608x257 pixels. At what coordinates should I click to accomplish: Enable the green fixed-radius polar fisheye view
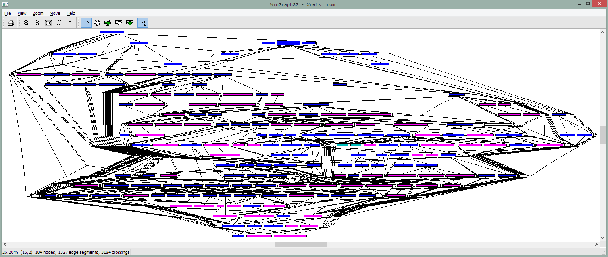[x=108, y=23]
